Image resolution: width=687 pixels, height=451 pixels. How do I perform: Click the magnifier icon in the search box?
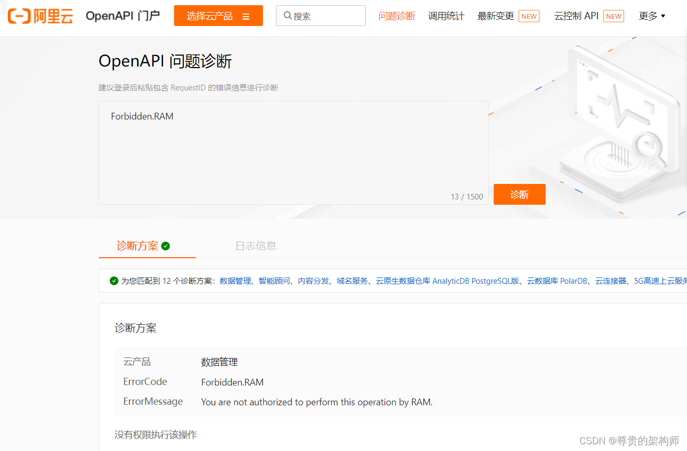[x=288, y=16]
